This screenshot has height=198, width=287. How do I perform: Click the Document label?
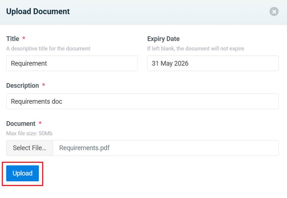pyautogui.click(x=21, y=124)
